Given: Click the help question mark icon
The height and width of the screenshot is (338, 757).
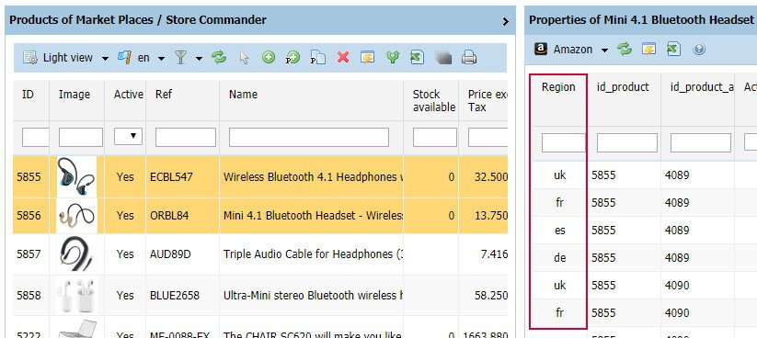Looking at the screenshot, I should click(698, 50).
